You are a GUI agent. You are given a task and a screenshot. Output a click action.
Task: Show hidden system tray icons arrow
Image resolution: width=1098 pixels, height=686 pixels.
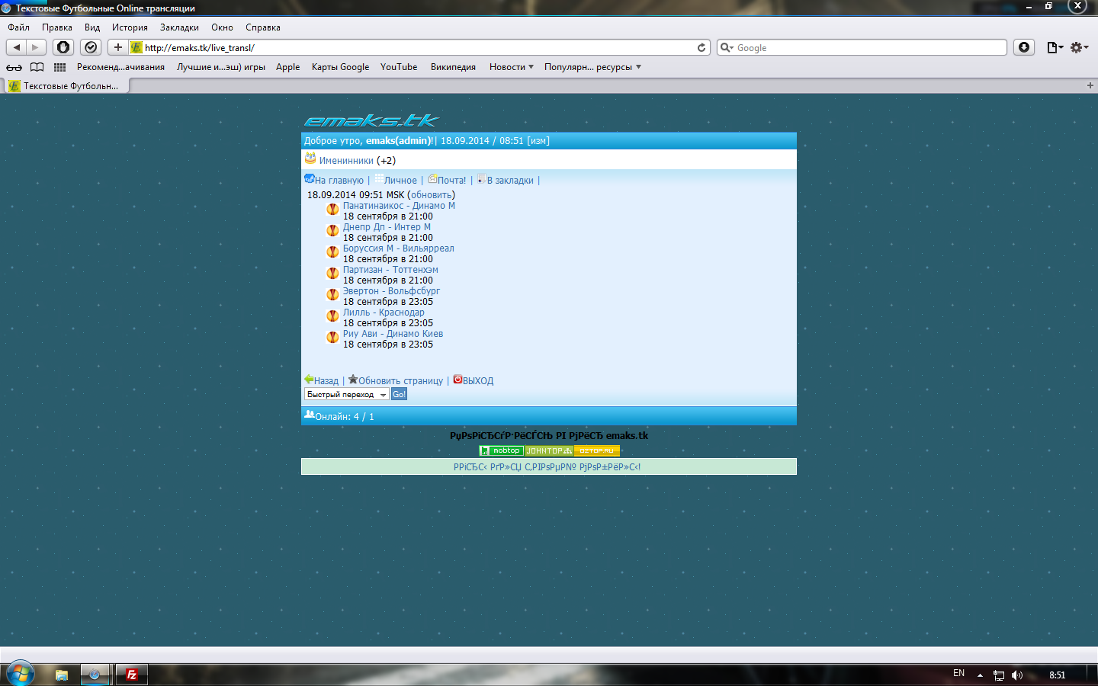coord(980,675)
